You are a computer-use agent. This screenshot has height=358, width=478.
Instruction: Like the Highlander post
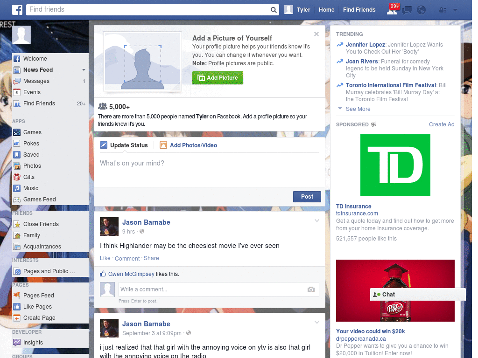105,258
